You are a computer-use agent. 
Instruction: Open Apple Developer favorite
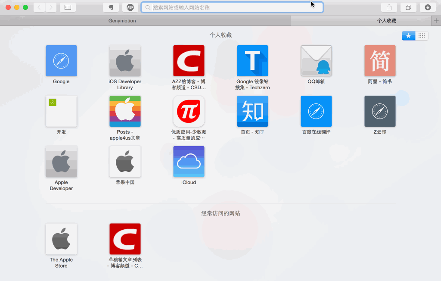(x=61, y=162)
